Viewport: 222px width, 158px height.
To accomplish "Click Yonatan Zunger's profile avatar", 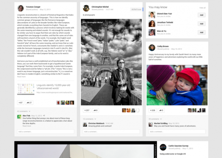I will (x=21, y=8).
